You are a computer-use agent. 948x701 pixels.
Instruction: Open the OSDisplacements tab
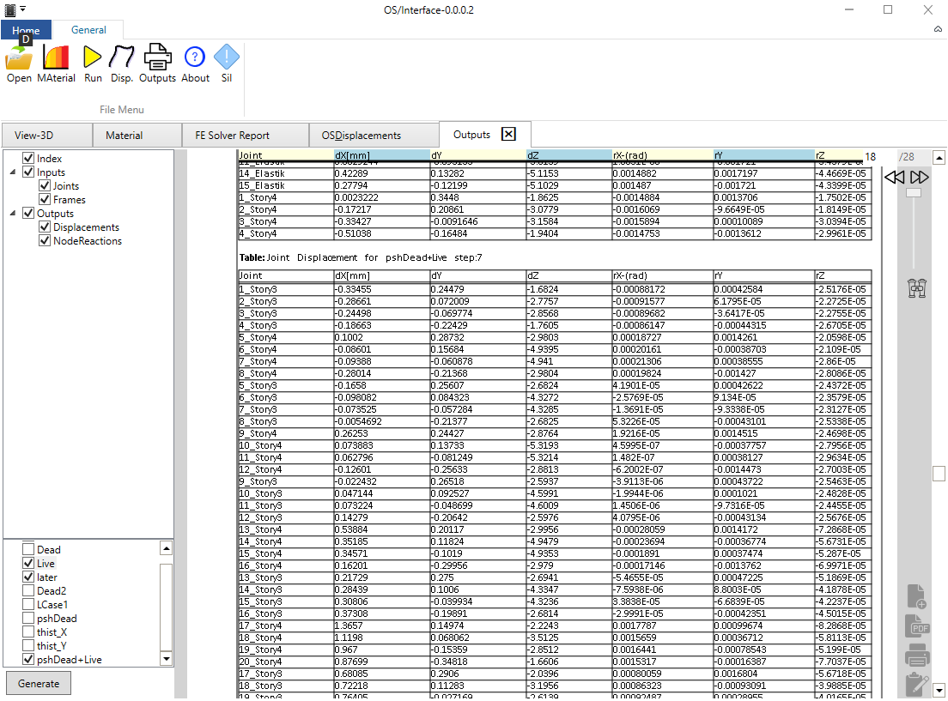click(374, 136)
